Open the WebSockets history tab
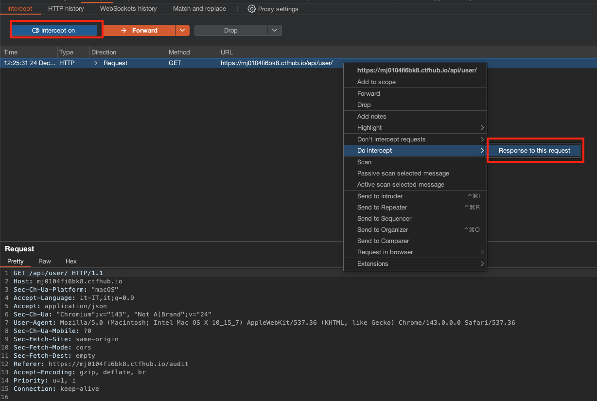597x401 pixels. point(128,8)
